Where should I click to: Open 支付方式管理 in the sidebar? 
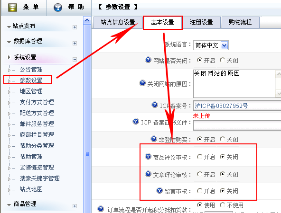37,102
